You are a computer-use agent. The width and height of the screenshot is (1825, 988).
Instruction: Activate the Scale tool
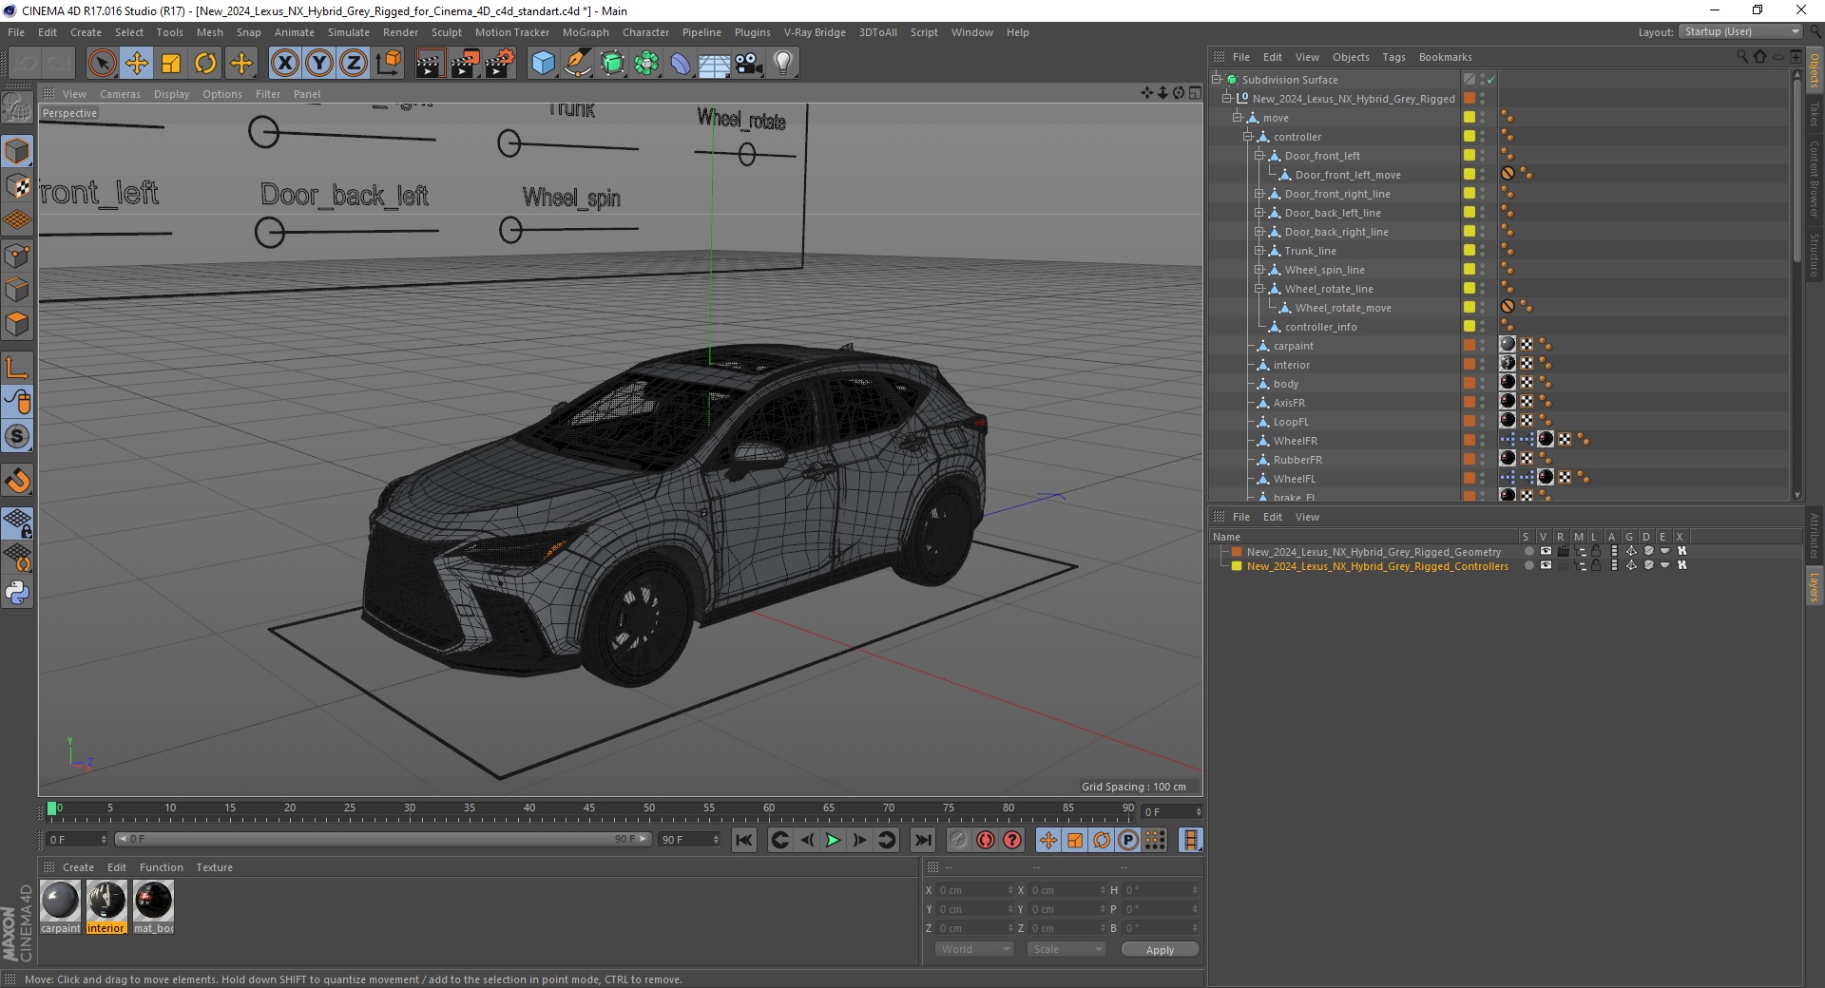171,64
